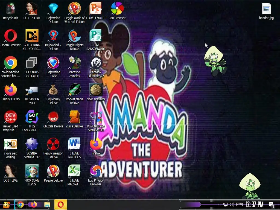The image size is (280, 210).
Task: Open network status in system tray
Action: (x=225, y=205)
